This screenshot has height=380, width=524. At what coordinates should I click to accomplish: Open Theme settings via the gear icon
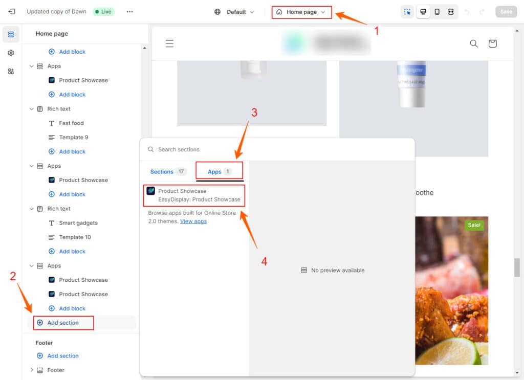tap(11, 53)
